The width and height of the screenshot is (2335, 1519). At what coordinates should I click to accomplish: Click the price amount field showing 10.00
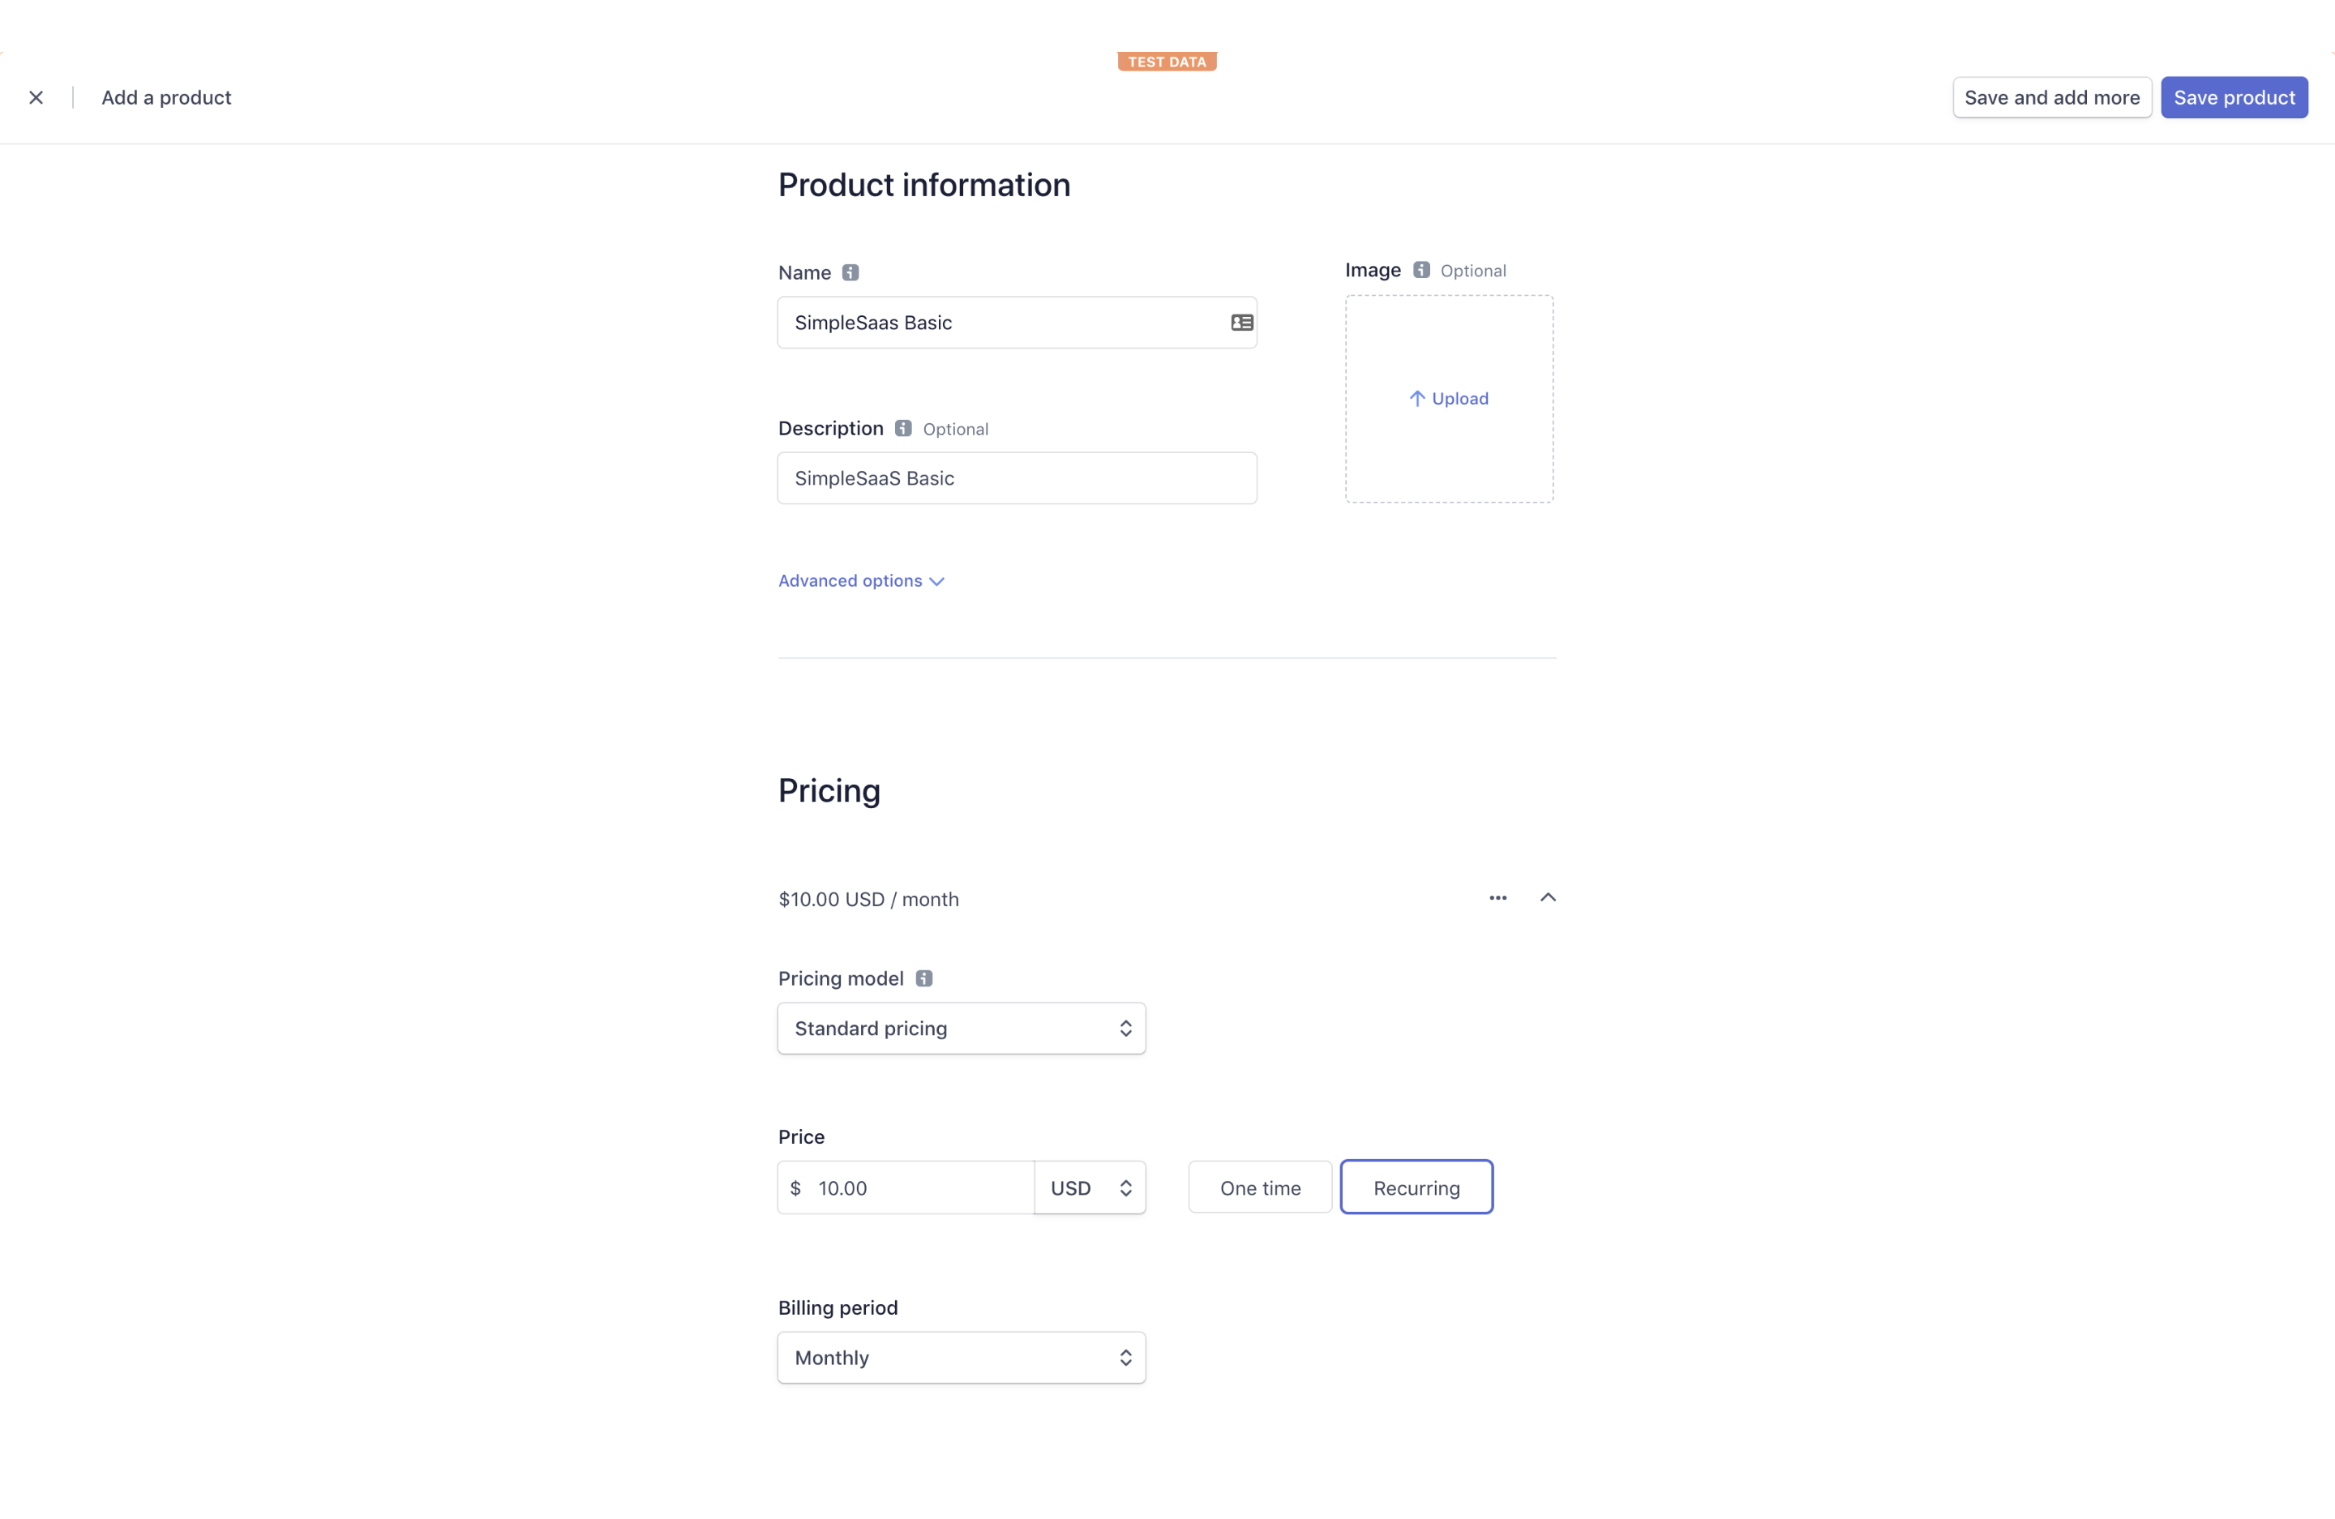coord(917,1187)
